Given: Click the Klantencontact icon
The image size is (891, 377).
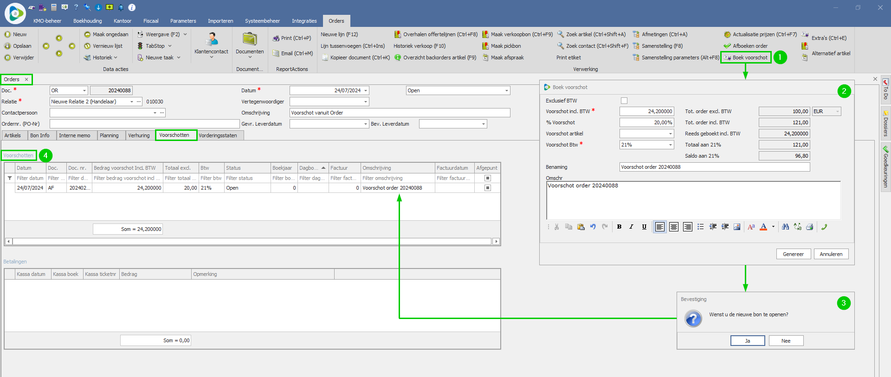Looking at the screenshot, I should click(x=212, y=39).
